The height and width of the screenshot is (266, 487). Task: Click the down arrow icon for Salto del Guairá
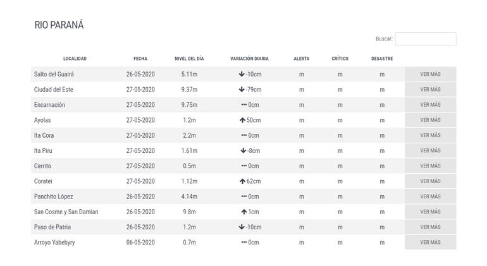coord(242,75)
